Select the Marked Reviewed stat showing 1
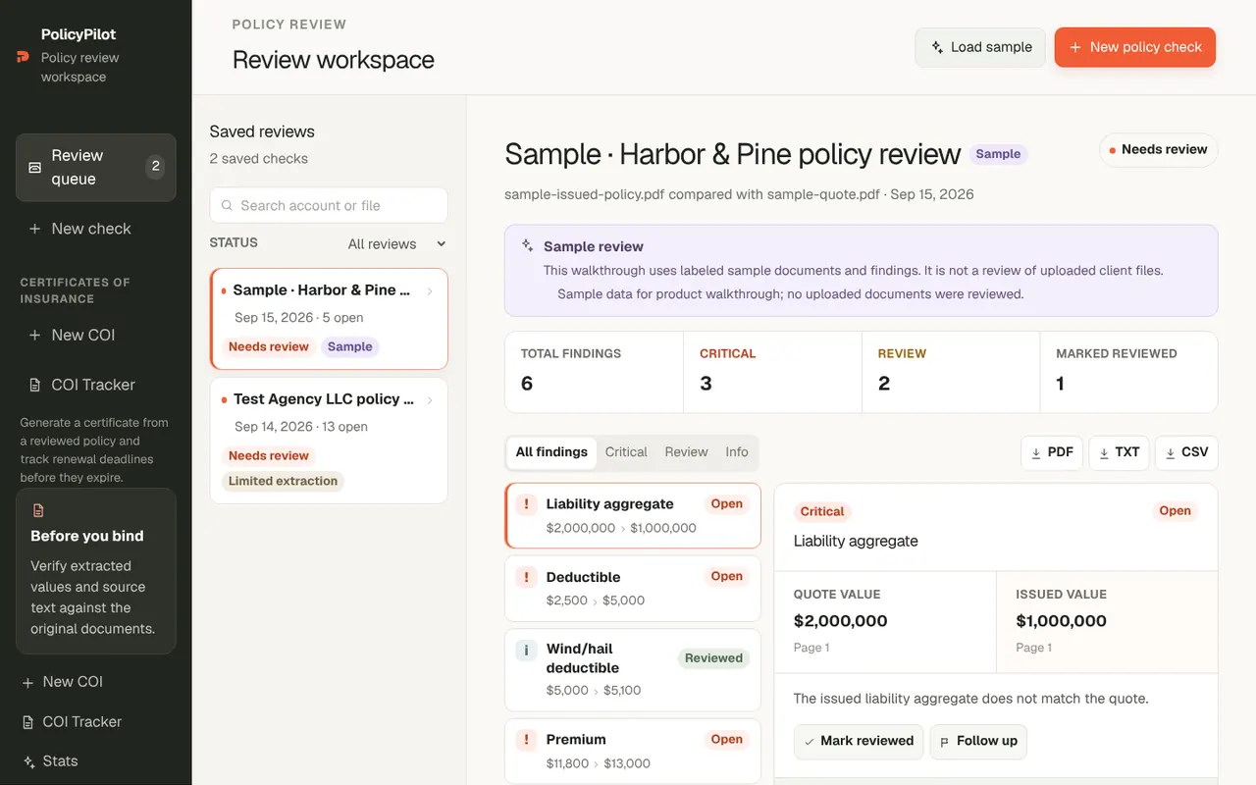This screenshot has height=785, width=1256. [x=1128, y=372]
